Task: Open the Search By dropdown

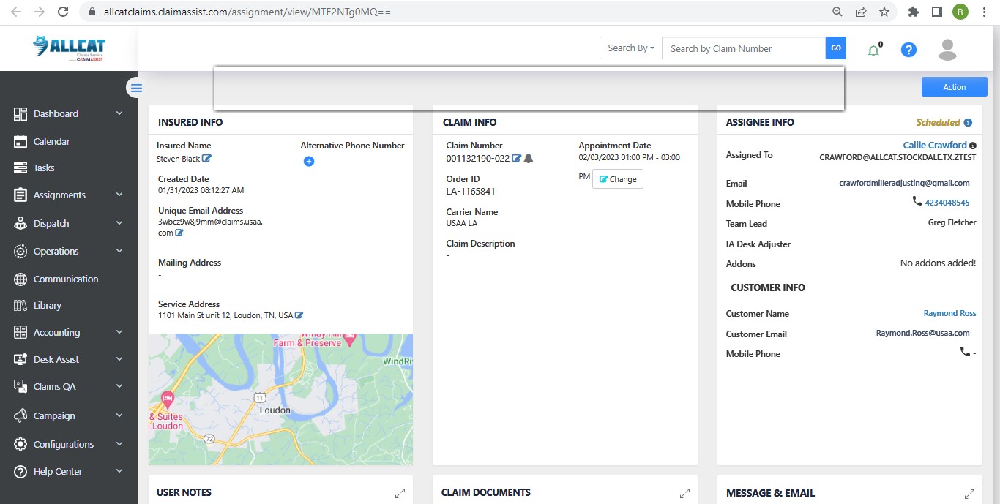Action: click(630, 48)
